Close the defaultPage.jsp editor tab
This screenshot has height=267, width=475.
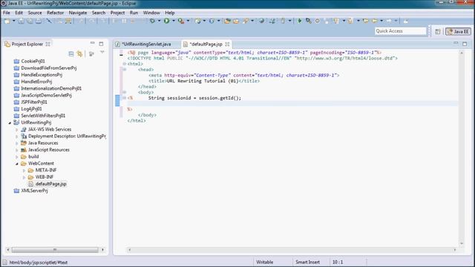pos(227,44)
